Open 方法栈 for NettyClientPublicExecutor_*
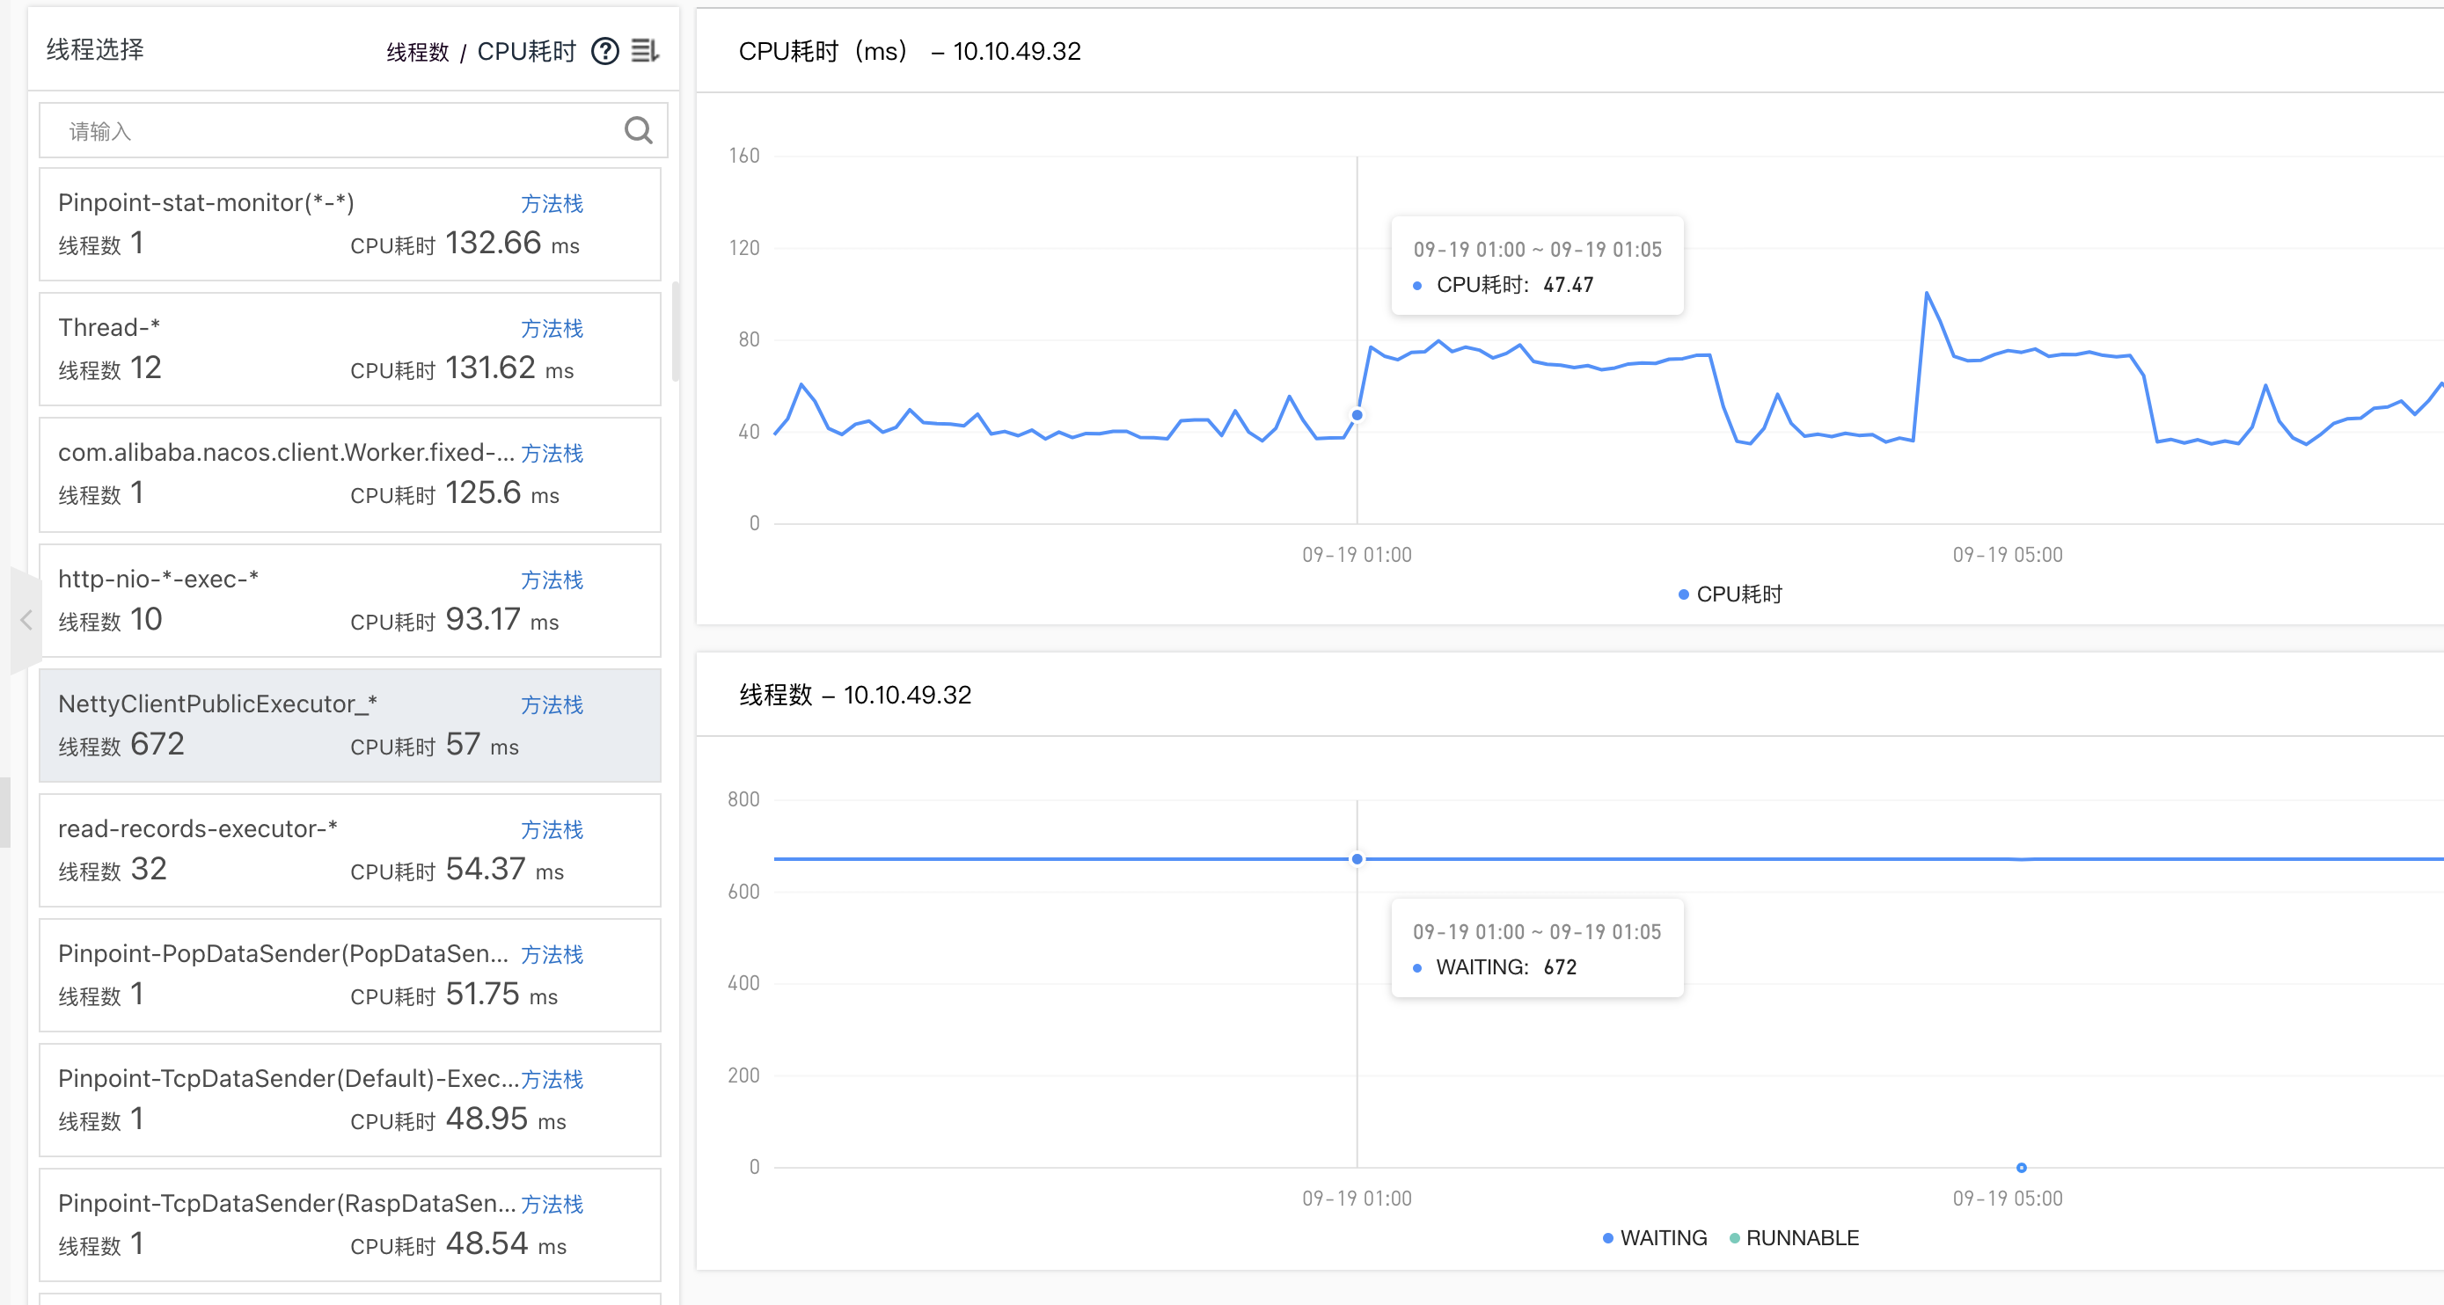 552,705
